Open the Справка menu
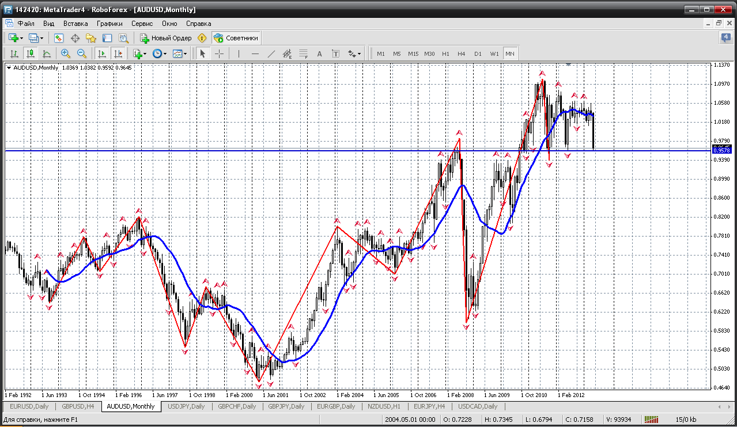The height and width of the screenshot is (427, 737). click(x=198, y=24)
